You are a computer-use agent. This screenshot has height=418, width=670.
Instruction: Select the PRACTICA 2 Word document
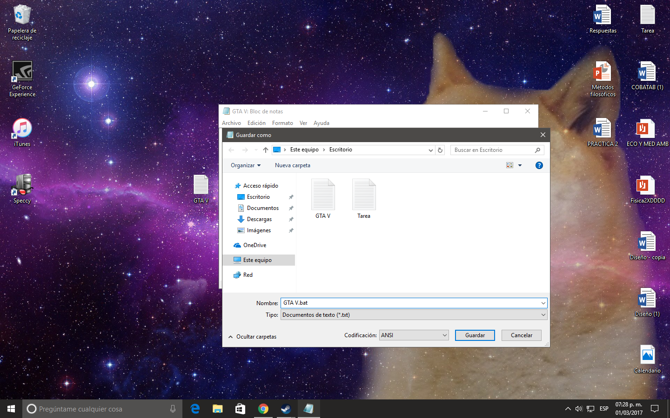pyautogui.click(x=603, y=133)
